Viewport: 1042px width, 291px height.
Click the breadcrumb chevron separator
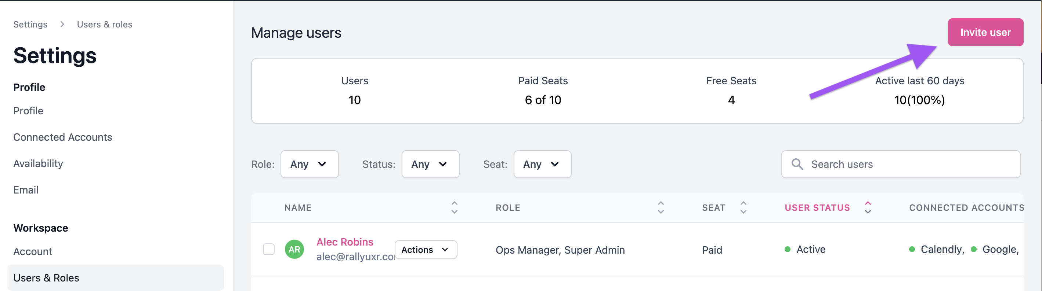pos(62,24)
